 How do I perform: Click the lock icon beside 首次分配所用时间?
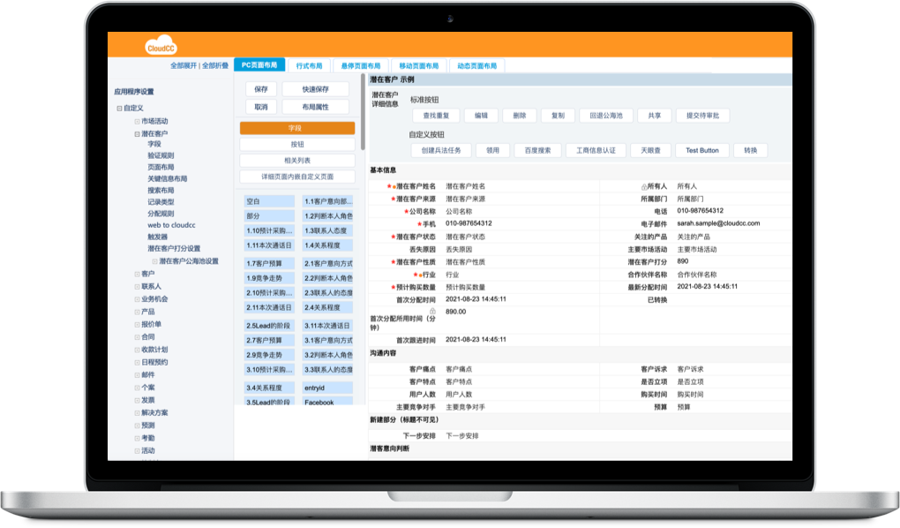click(x=432, y=312)
